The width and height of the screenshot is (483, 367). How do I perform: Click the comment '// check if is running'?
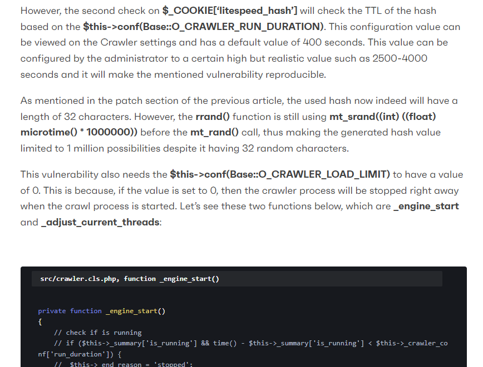point(97,333)
